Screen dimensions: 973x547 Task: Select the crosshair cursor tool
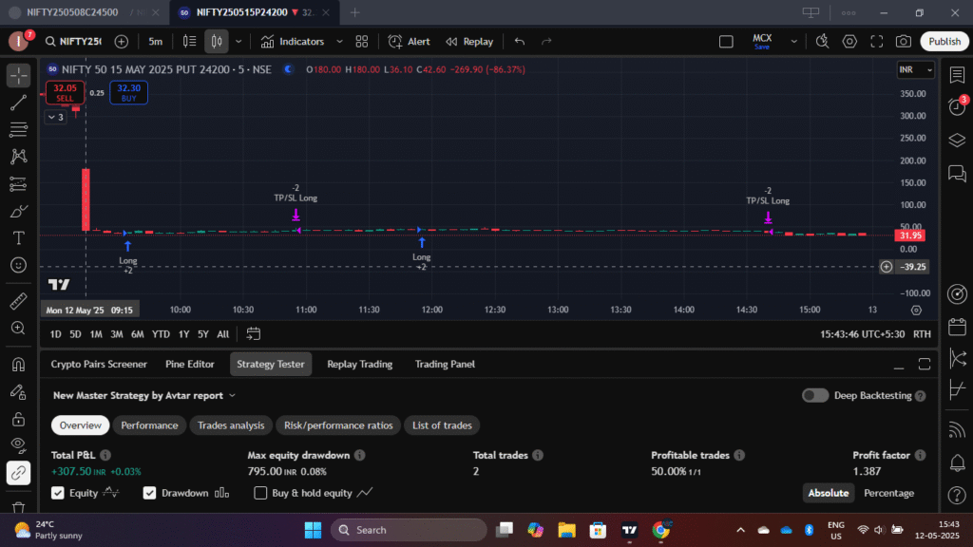tap(19, 76)
